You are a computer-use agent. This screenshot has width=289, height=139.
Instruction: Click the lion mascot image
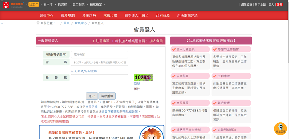(151, 133)
